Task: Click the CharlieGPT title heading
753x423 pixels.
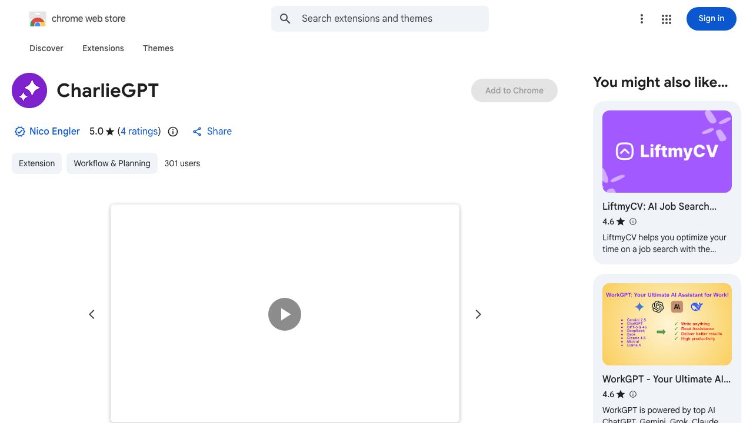Action: pos(108,90)
